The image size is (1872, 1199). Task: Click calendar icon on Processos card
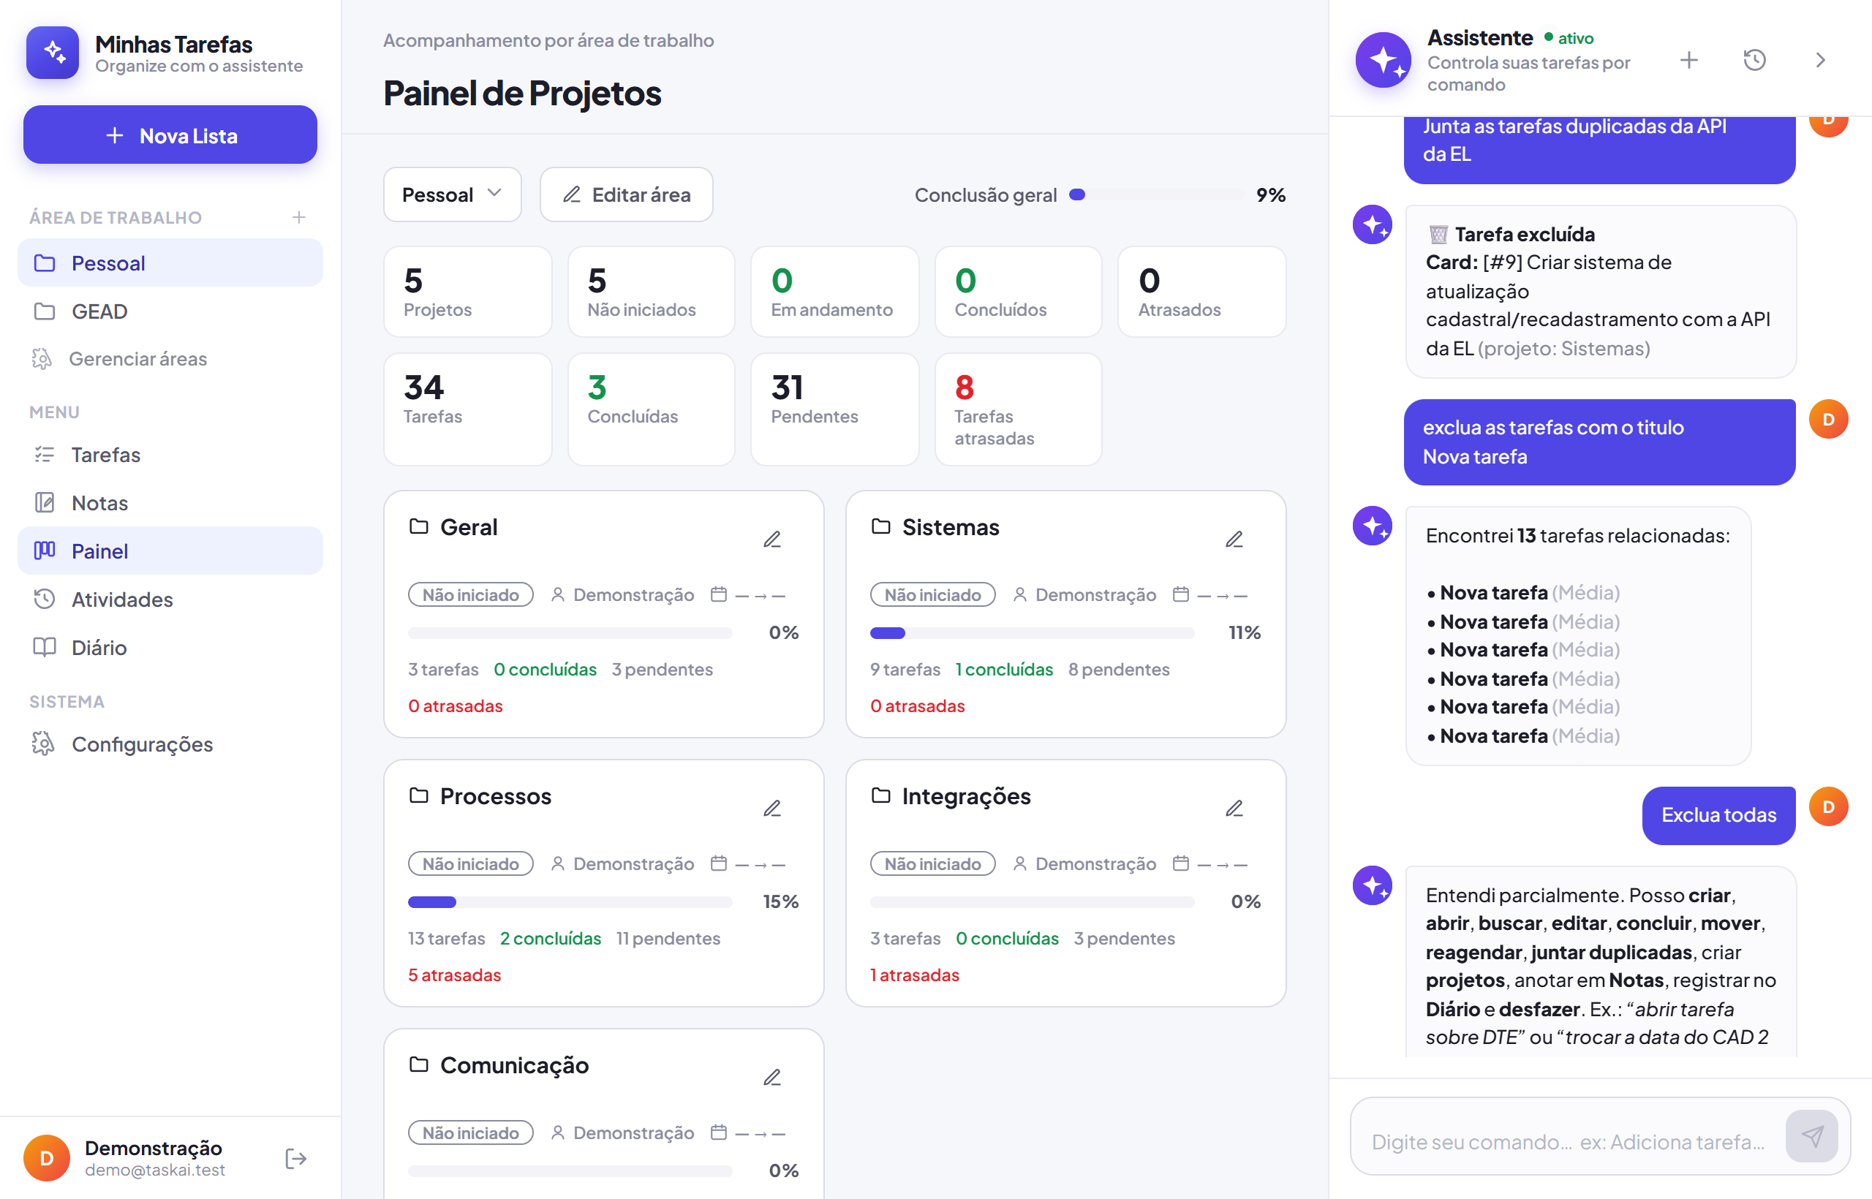pyautogui.click(x=718, y=863)
